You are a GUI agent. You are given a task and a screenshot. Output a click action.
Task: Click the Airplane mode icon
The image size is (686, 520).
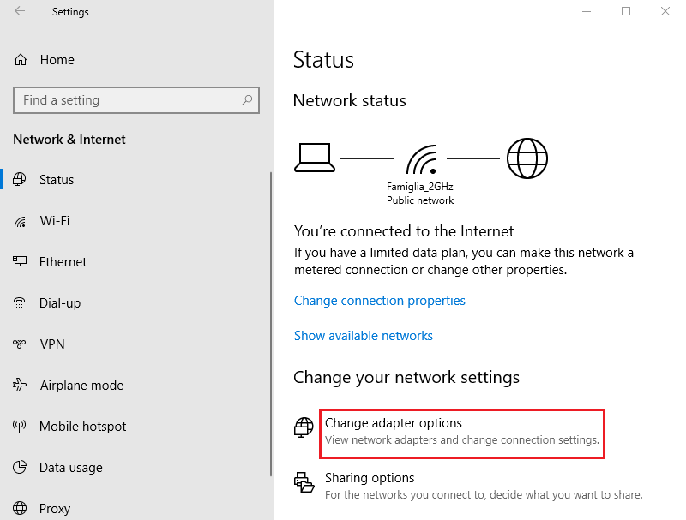click(x=20, y=386)
